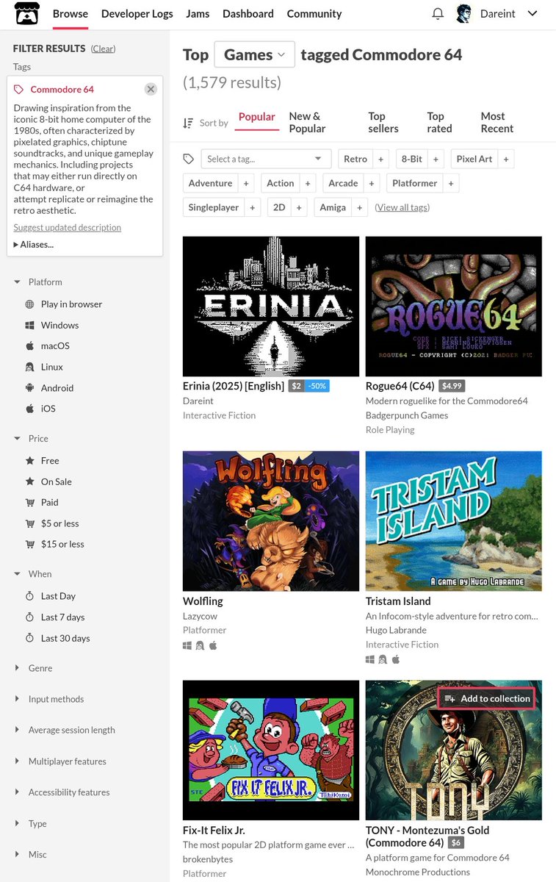Filter by Last 30 days
Viewport: 556px width, 882px height.
pos(57,638)
